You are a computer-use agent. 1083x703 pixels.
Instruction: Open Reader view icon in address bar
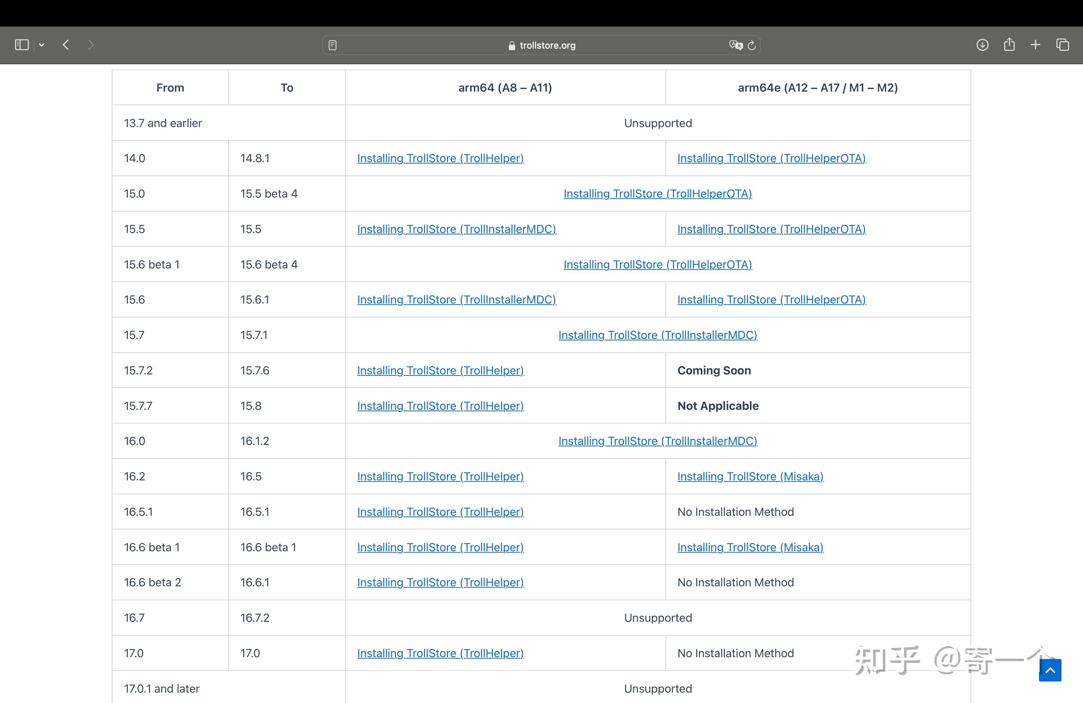(x=333, y=45)
